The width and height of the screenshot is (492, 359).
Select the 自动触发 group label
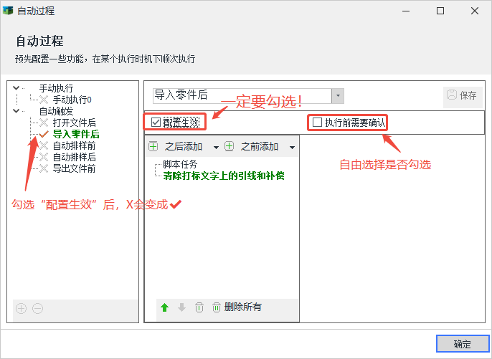(x=56, y=111)
